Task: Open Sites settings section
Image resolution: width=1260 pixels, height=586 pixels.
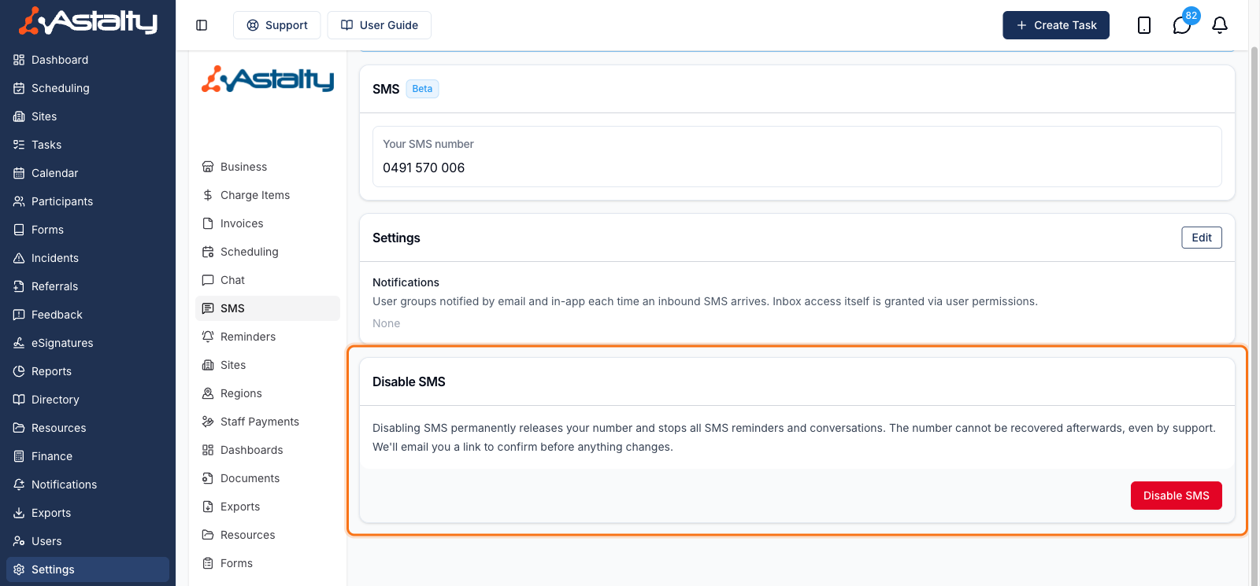Action: tap(268, 365)
